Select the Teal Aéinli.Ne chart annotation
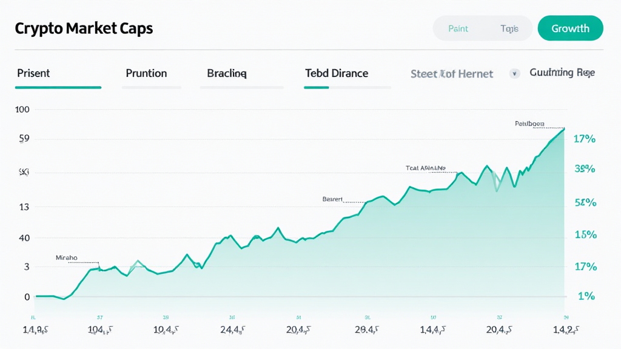This screenshot has width=621, height=349. (425, 168)
